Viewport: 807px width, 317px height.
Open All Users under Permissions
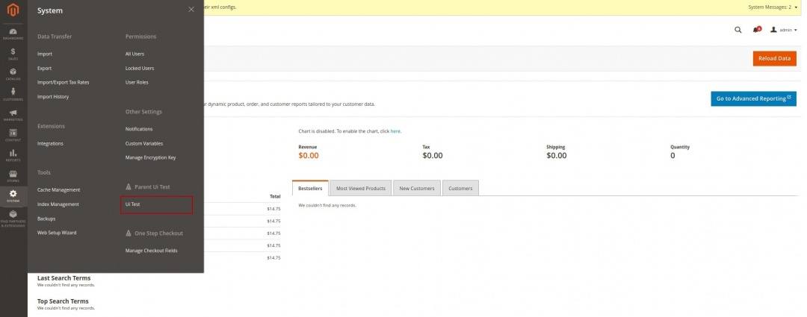[134, 54]
